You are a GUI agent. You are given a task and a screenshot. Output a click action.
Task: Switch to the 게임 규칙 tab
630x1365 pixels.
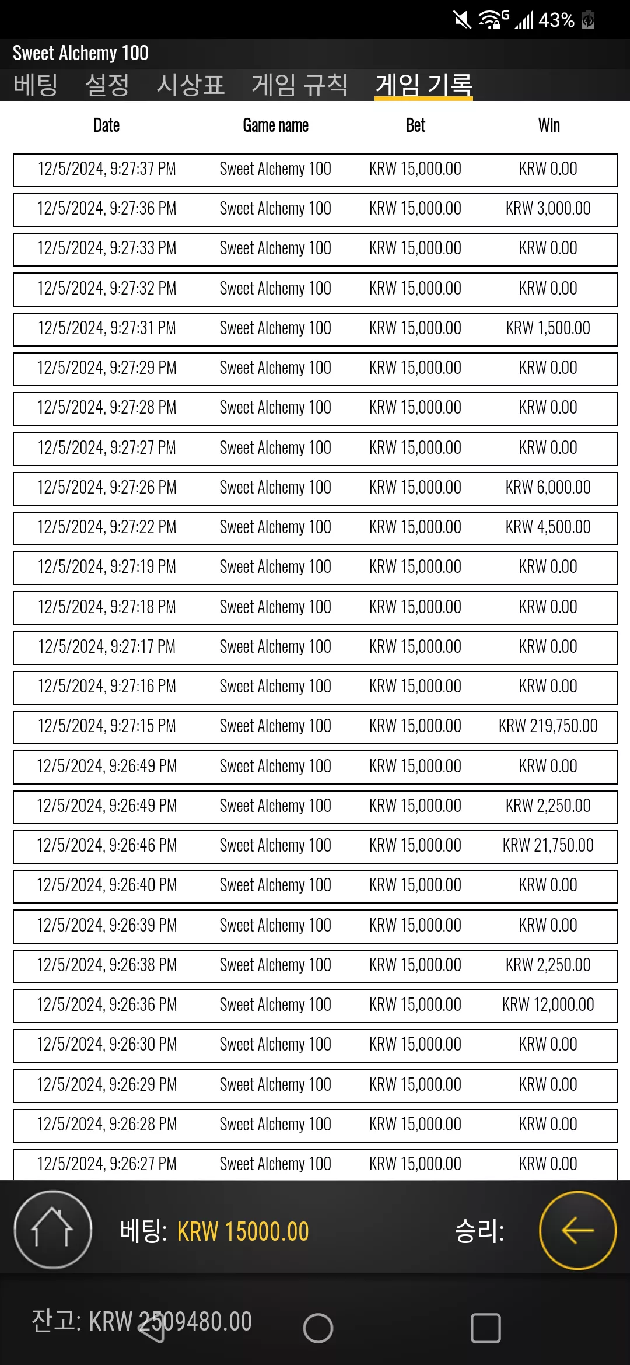[x=300, y=85]
